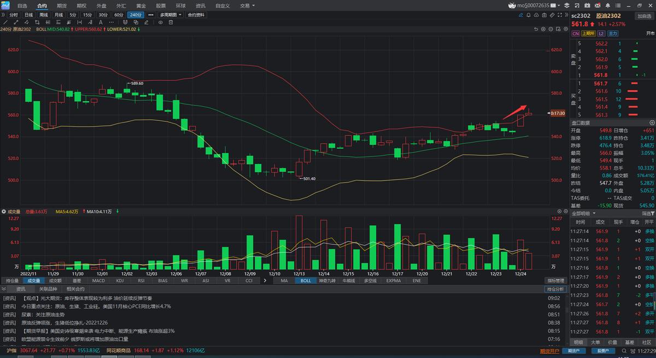This screenshot has width=656, height=358.
Task: Switch chart period to 60分
Action: 118,15
